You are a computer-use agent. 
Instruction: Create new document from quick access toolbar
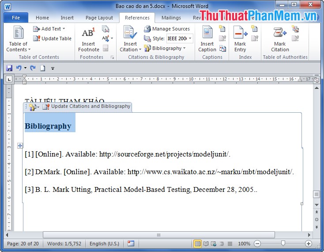click(42, 68)
